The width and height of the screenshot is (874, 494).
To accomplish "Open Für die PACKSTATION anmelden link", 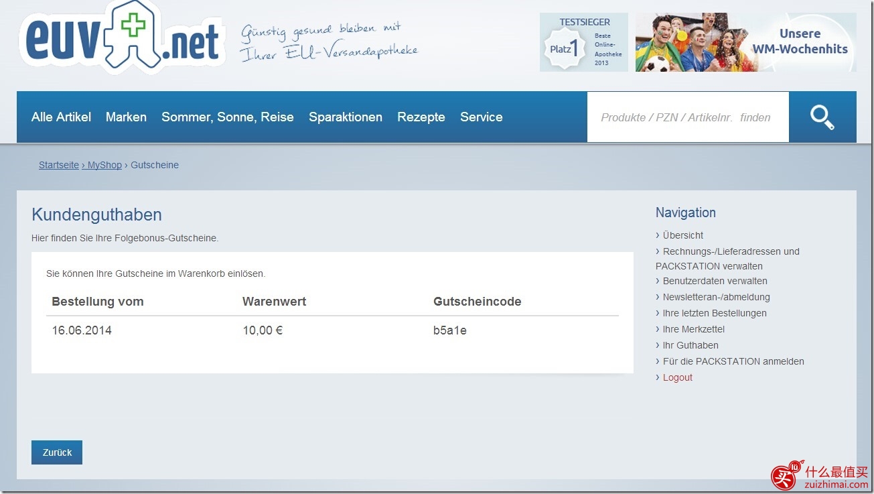I will 733,361.
